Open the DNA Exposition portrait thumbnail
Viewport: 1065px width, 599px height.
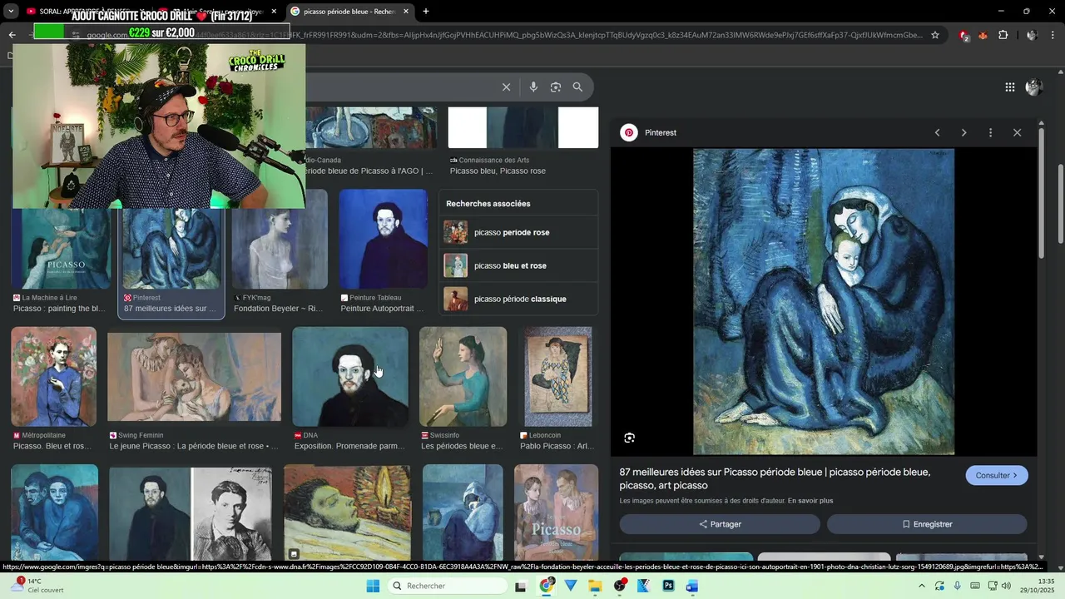click(350, 376)
